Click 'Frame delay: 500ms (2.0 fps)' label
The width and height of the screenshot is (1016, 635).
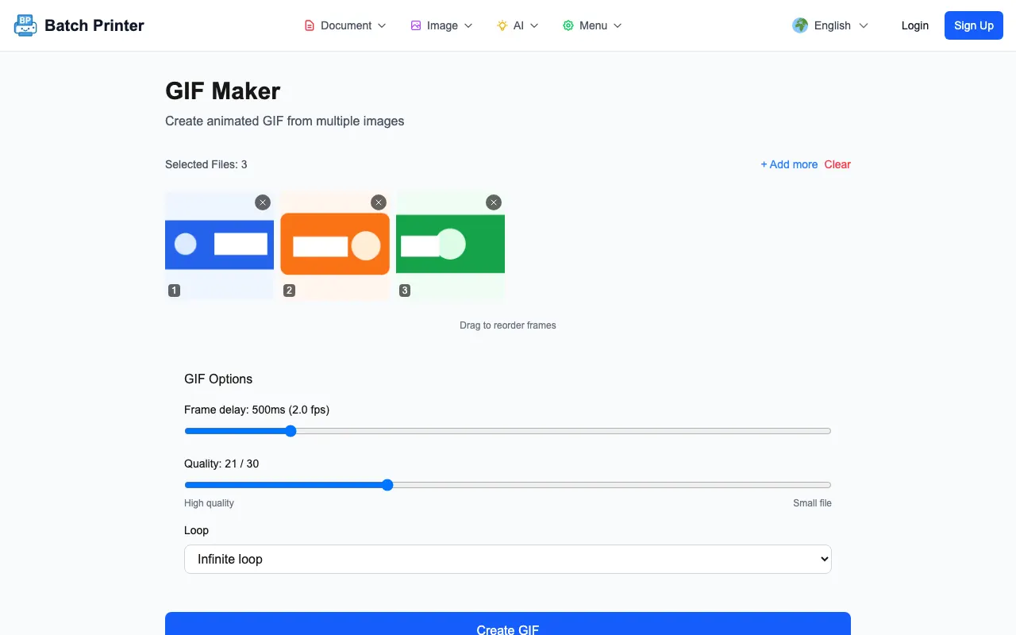coord(256,410)
